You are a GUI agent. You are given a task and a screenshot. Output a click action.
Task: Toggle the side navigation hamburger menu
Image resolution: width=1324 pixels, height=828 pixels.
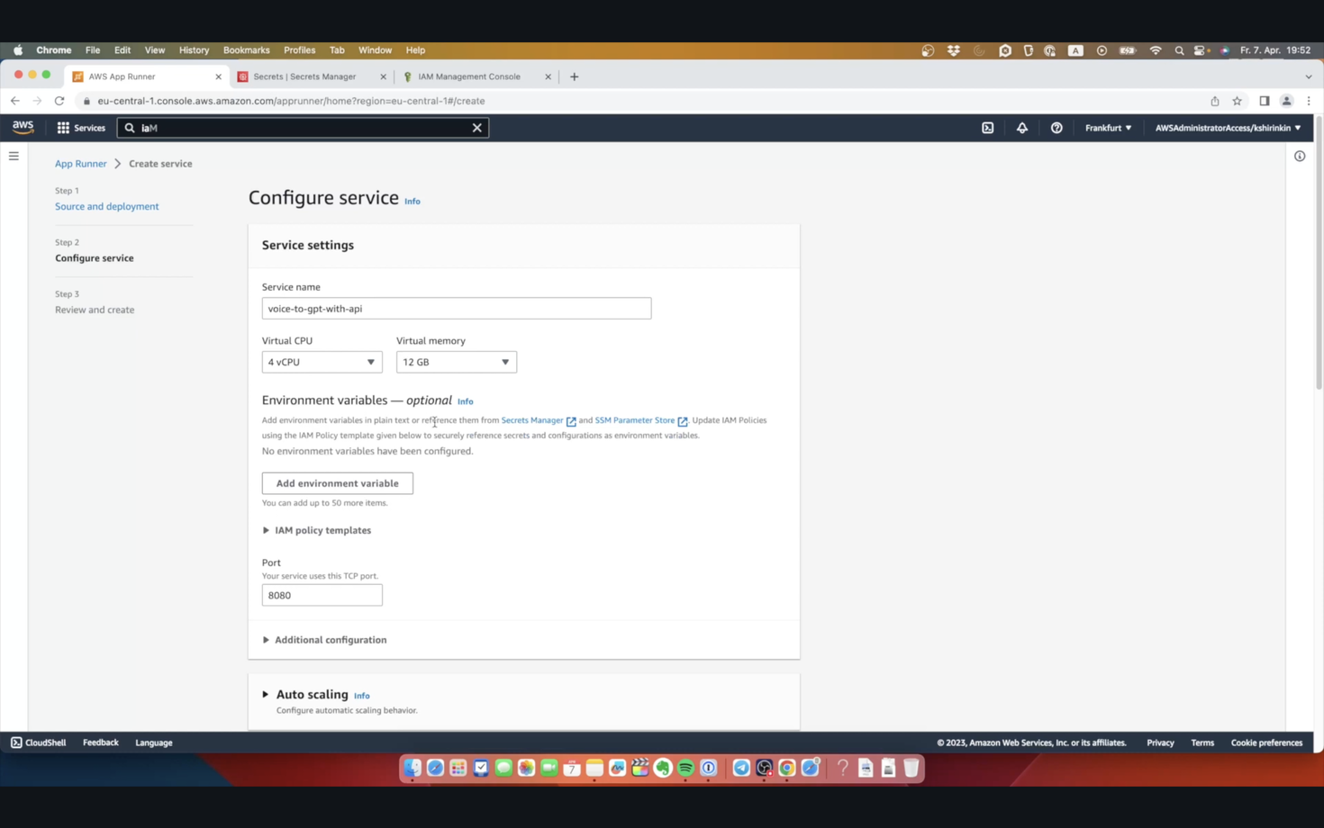point(14,156)
